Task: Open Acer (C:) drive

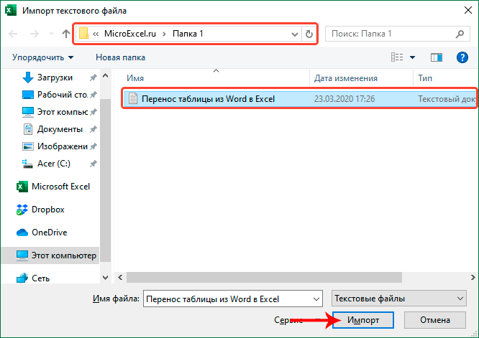Action: click(x=46, y=164)
